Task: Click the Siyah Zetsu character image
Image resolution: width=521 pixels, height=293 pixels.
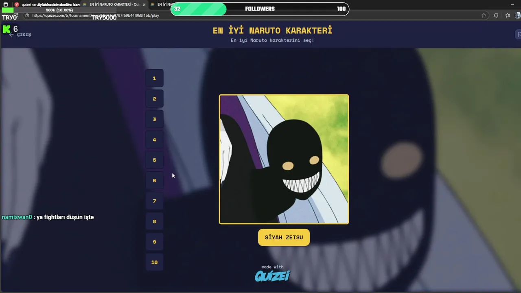Action: [284, 159]
